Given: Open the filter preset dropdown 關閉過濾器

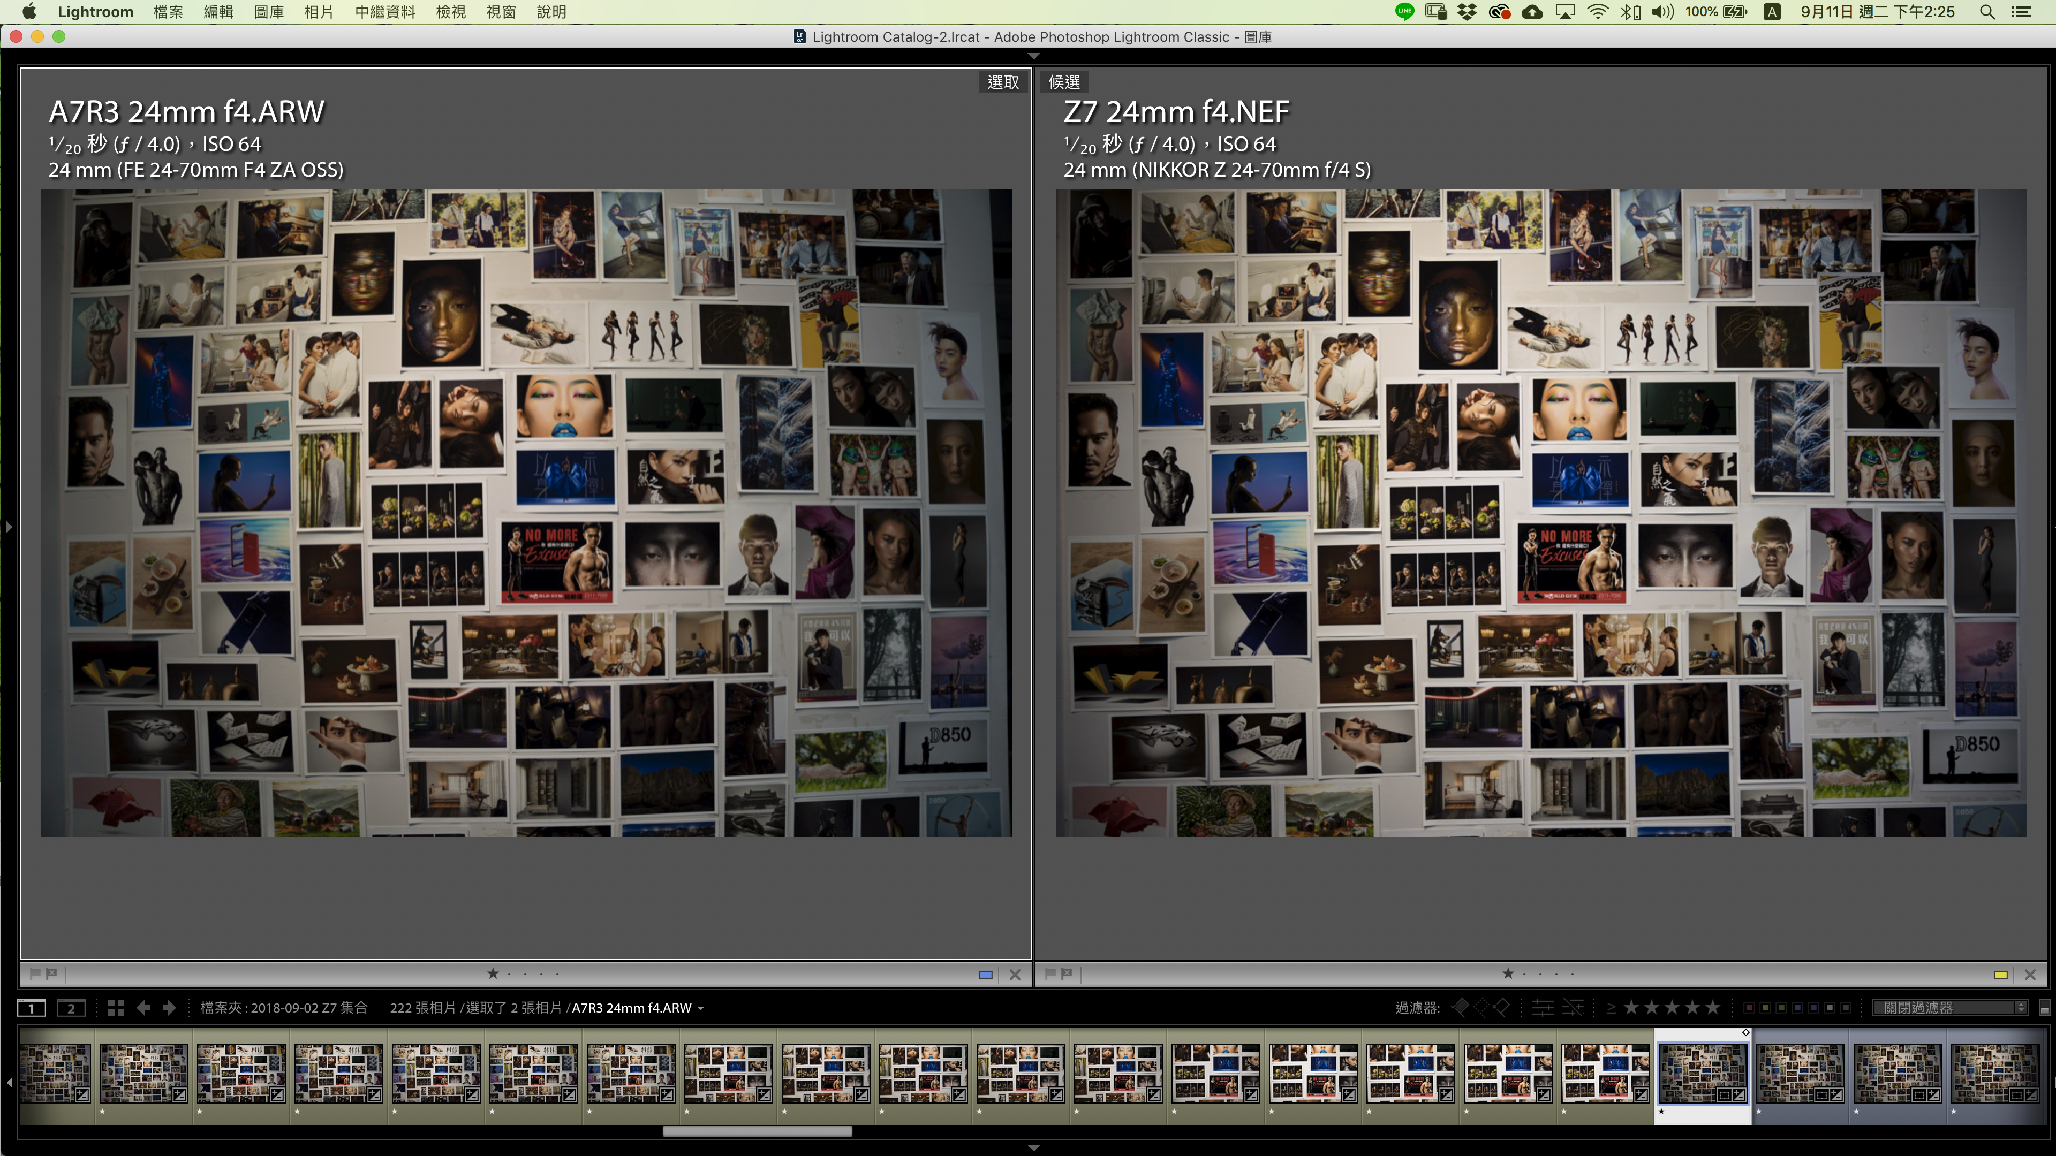Looking at the screenshot, I should coord(1950,1008).
